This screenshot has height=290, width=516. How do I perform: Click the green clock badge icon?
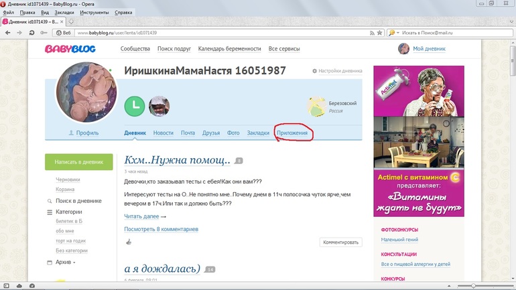tap(134, 106)
